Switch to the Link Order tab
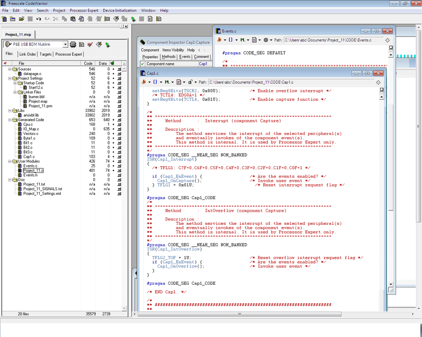 coord(27,54)
